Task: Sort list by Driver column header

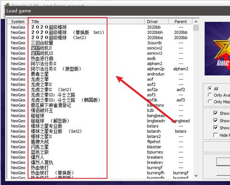Action: click(157, 22)
